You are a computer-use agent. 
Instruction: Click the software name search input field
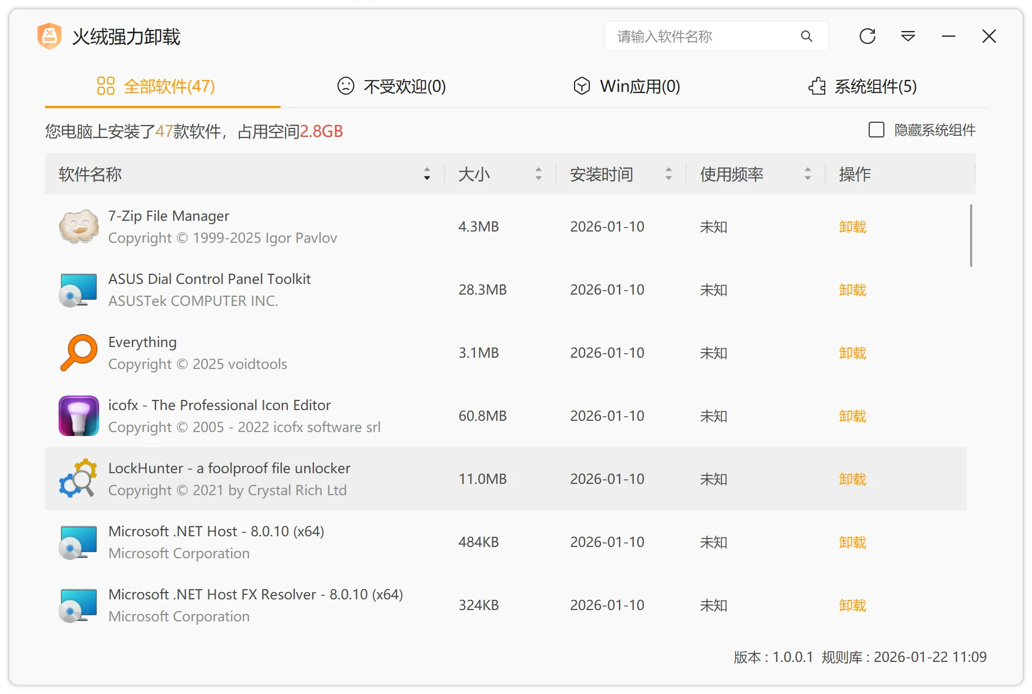pyautogui.click(x=693, y=36)
